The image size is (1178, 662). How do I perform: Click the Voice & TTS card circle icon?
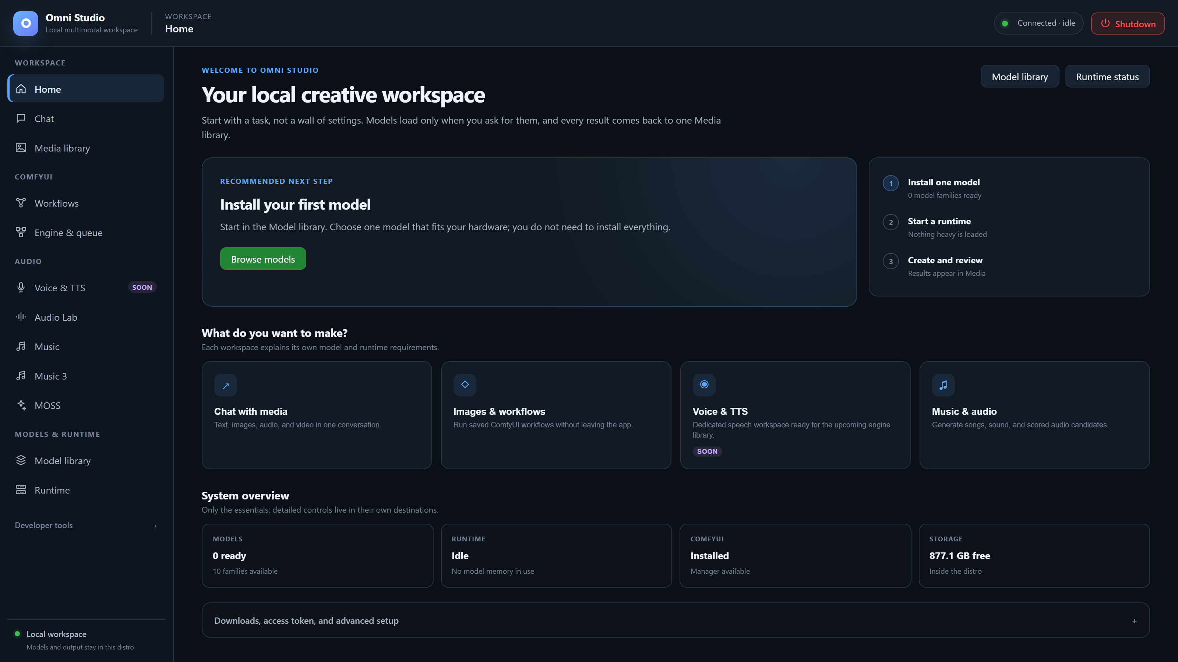(x=704, y=385)
